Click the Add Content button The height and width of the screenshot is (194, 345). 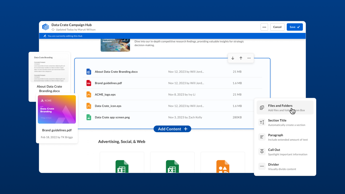click(x=172, y=129)
